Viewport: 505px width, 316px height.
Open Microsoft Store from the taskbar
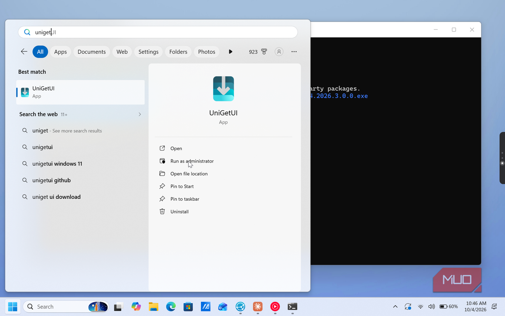(x=188, y=307)
